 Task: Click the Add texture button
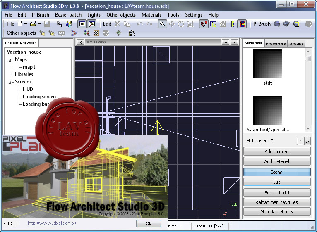tap(277, 152)
